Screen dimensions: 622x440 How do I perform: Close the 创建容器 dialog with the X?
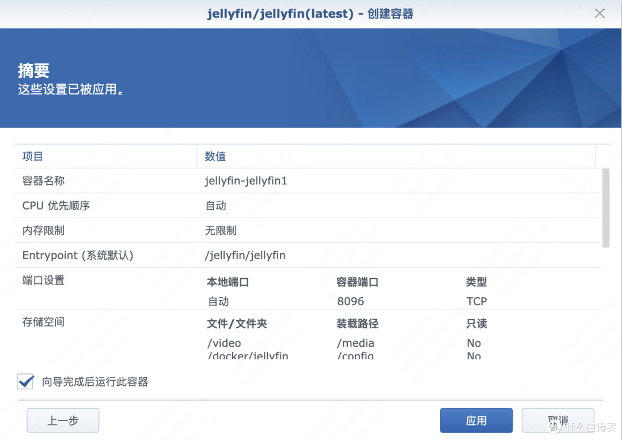point(600,13)
